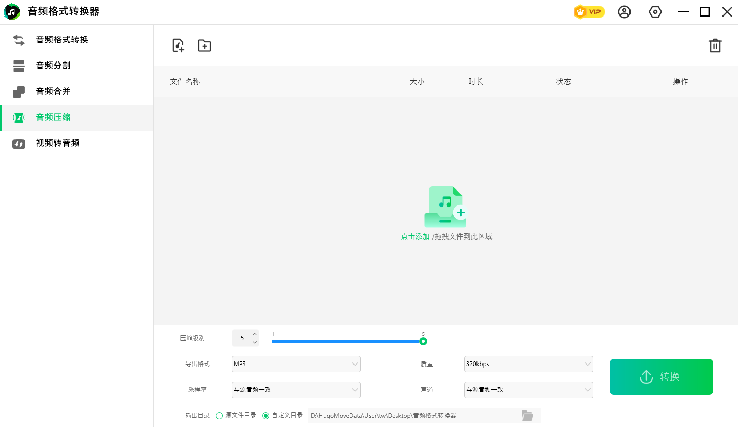Screen dimensions: 738x427
Task: Go to 音频合并 in sidebar
Action: pos(76,91)
